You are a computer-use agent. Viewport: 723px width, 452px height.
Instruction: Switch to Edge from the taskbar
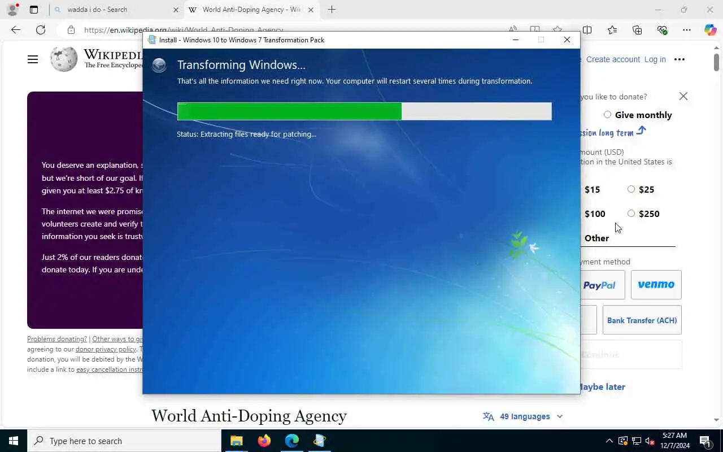tap(291, 441)
